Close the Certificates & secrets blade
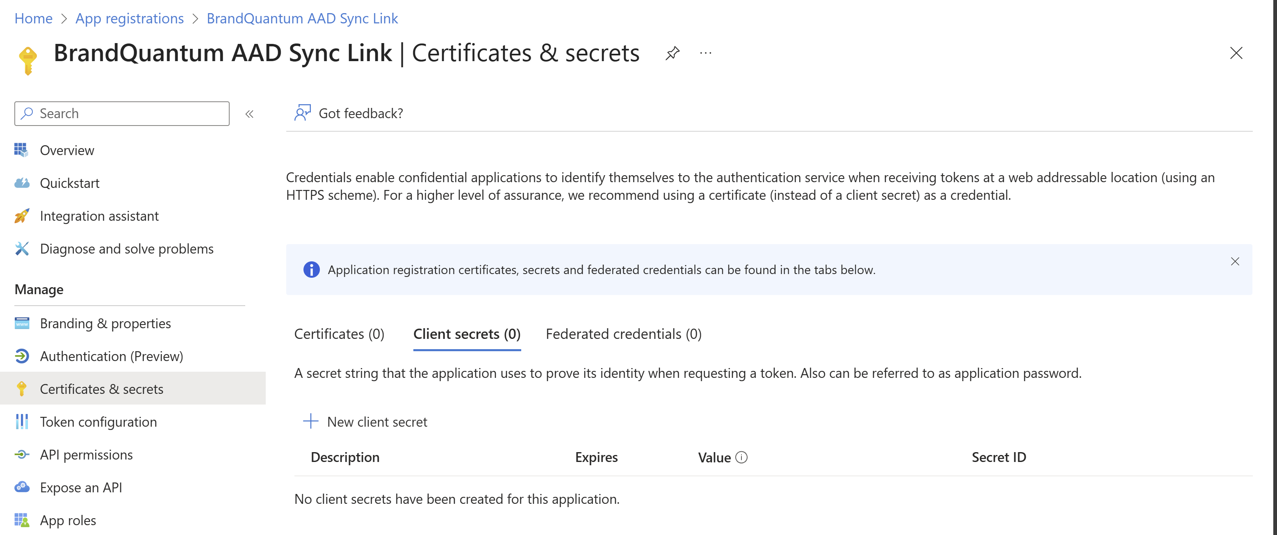Viewport: 1277px width, 535px height. coord(1236,53)
